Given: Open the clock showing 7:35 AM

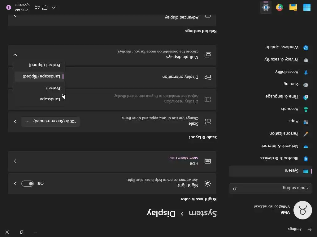Looking at the screenshot, I should tap(22, 7).
